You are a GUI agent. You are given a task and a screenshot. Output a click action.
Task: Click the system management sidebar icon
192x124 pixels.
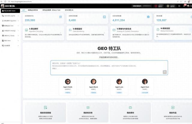point(3,46)
